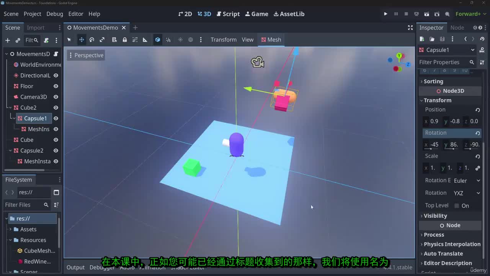Open the Node dock tab
This screenshot has height=276, width=490.
[x=457, y=28]
